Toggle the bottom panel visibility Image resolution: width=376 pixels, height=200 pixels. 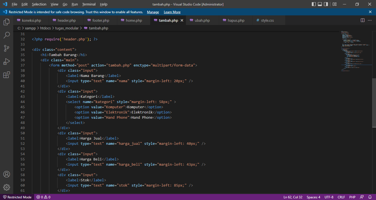tap(320, 4)
